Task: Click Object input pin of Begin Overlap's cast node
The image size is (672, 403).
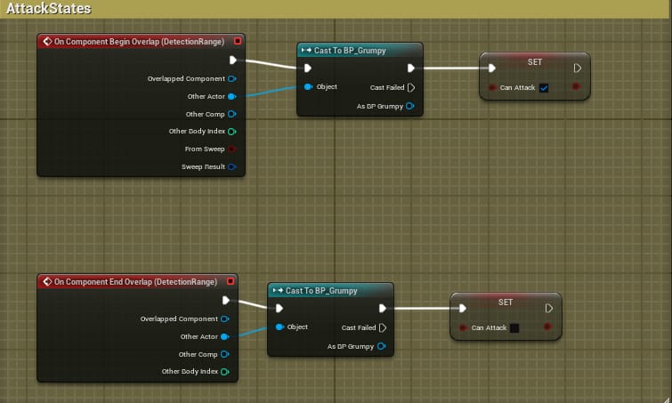Action: [308, 87]
